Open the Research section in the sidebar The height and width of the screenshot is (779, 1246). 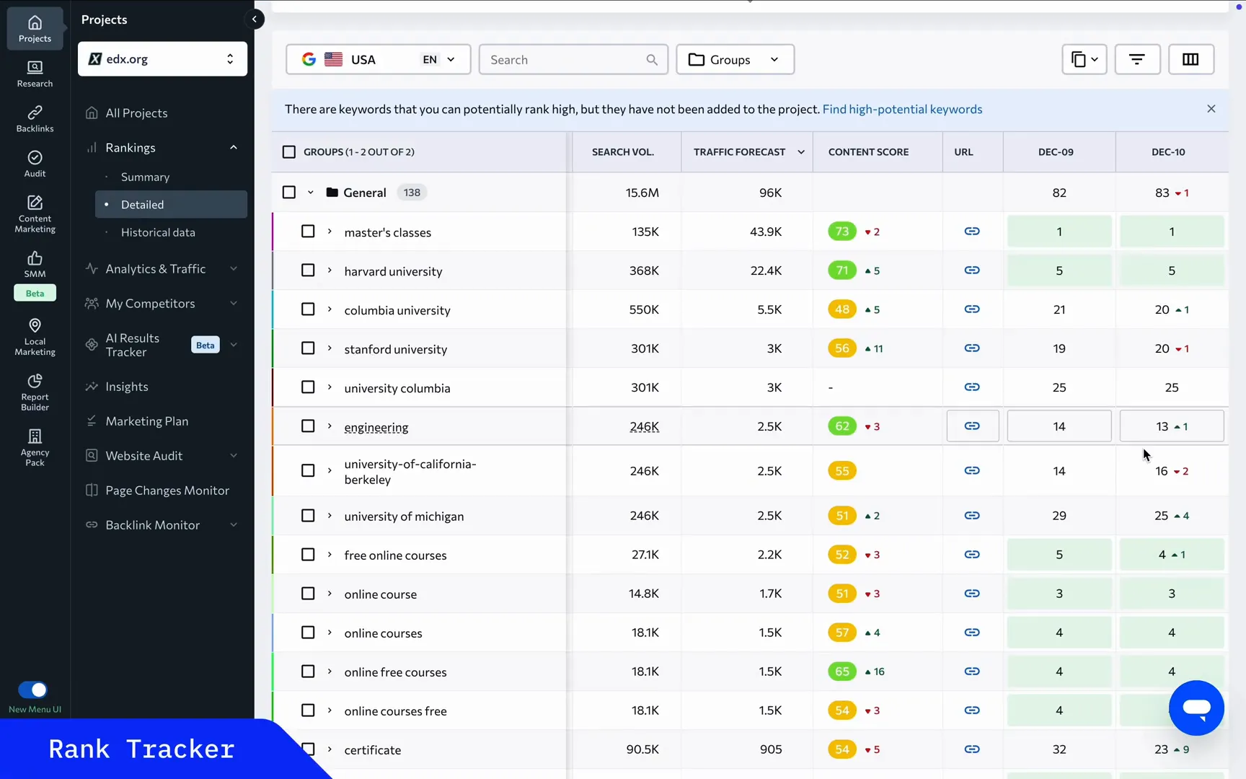pyautogui.click(x=34, y=73)
